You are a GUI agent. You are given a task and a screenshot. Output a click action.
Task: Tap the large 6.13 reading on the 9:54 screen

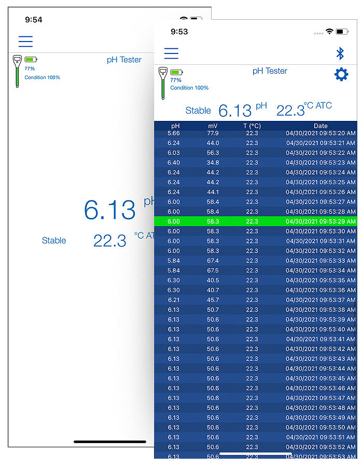[110, 210]
